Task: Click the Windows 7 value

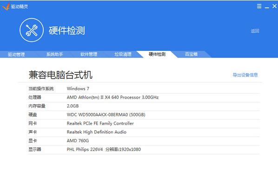Action: tap(78, 88)
